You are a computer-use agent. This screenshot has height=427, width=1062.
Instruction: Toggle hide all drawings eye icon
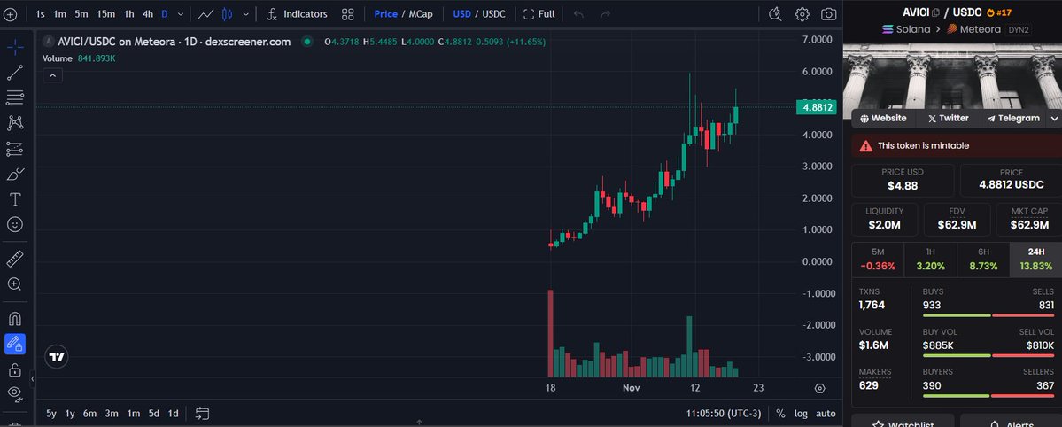15,392
